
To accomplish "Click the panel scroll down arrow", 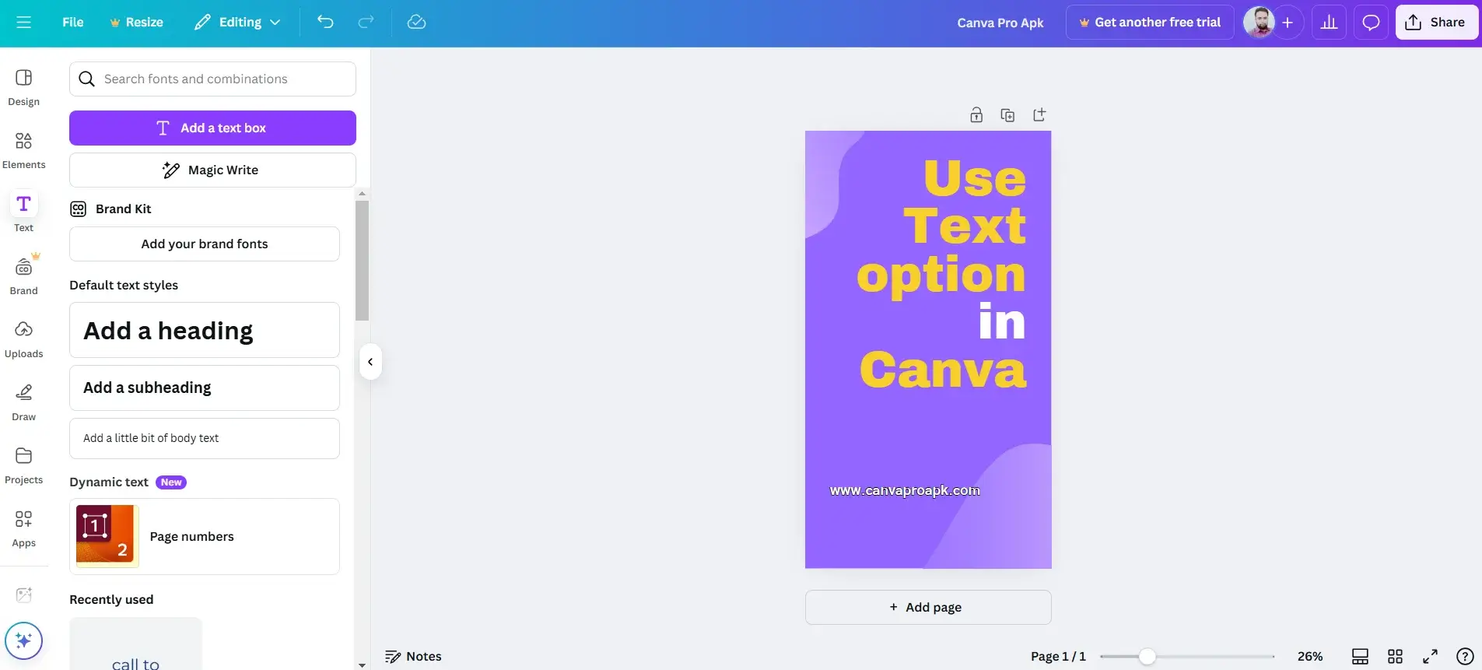I will (362, 665).
